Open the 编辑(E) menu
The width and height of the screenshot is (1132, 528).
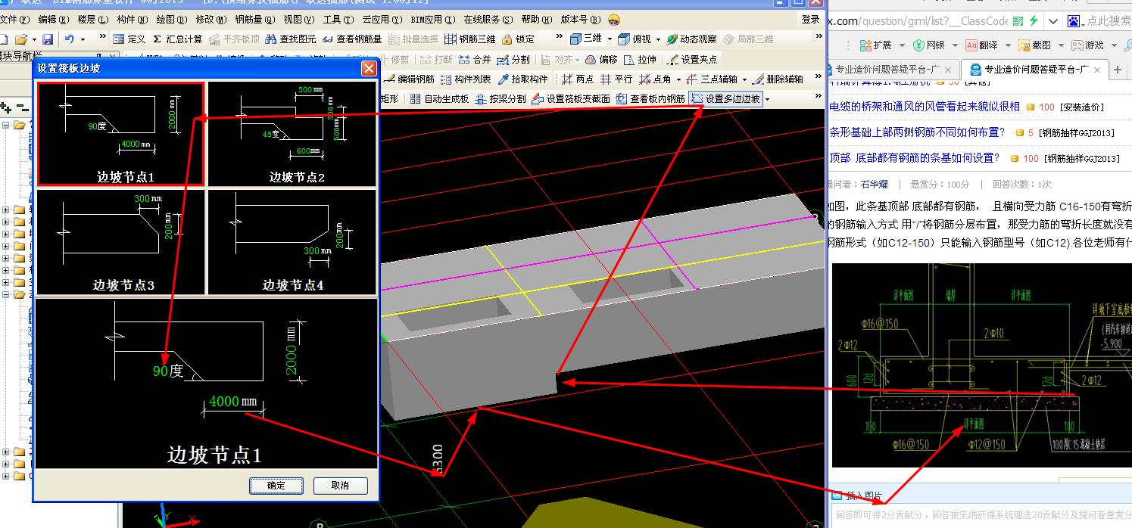pos(52,20)
